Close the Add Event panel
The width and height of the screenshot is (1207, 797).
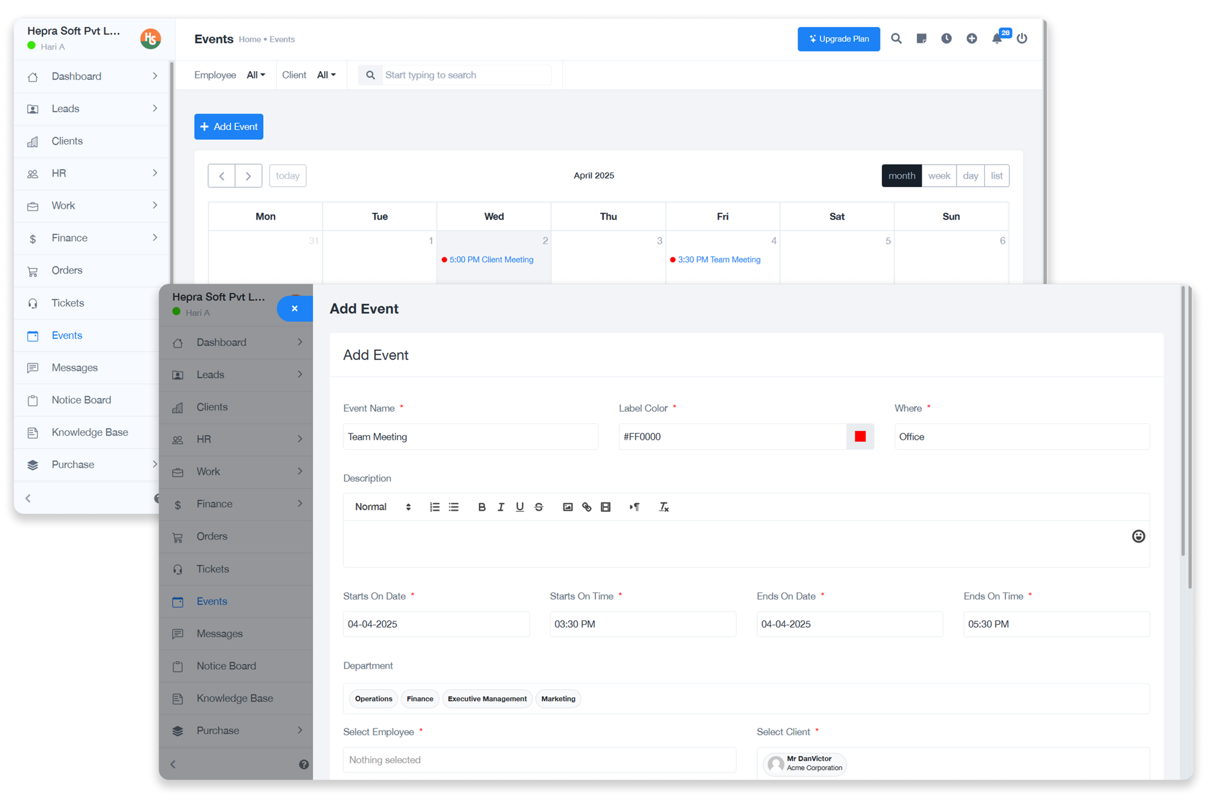click(x=294, y=308)
